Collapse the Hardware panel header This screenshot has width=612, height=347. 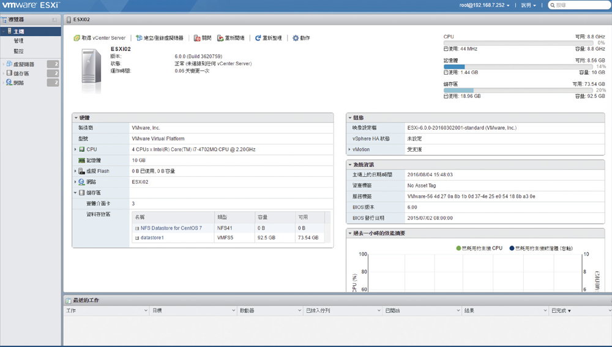point(76,118)
